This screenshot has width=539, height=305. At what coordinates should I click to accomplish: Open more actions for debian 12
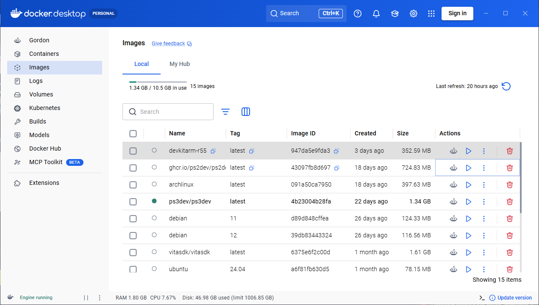coord(483,236)
